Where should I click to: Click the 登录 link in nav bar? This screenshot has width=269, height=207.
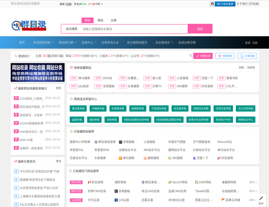click(247, 43)
